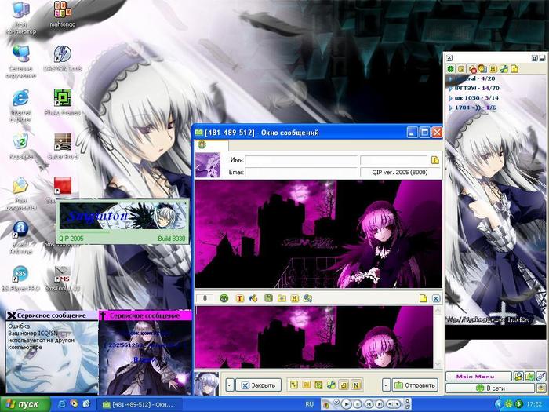Open Internet Explorer desktop icon
The height and width of the screenshot is (412, 549).
tap(20, 106)
